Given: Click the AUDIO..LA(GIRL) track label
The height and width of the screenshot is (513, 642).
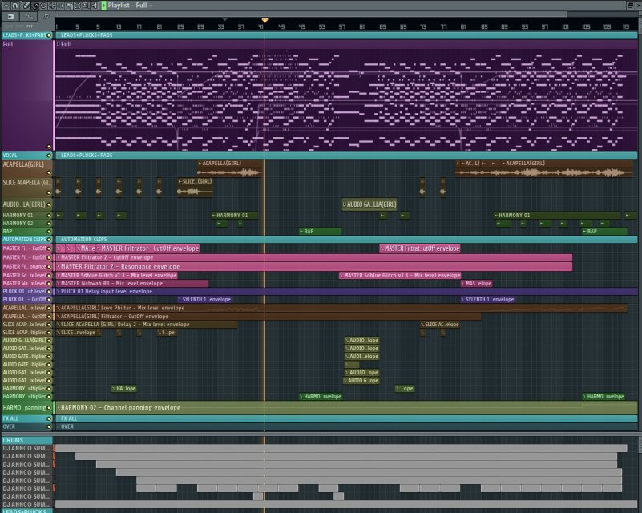Looking at the screenshot, I should [24, 204].
